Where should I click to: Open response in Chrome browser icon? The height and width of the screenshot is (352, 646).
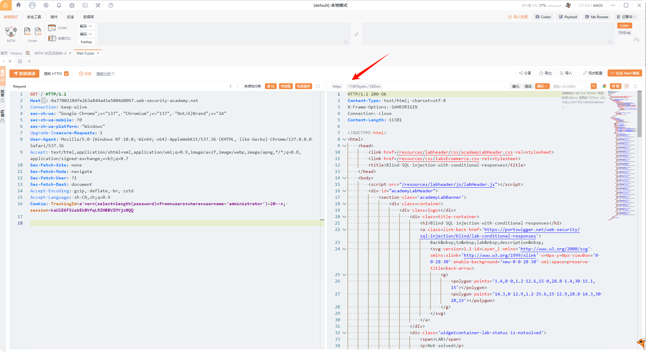coord(604,86)
